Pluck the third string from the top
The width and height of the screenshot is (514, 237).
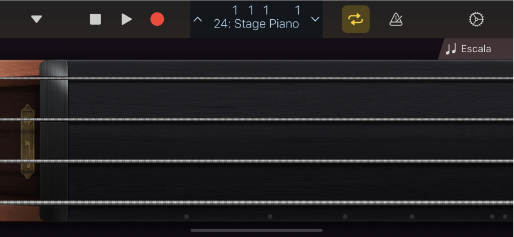click(275, 161)
